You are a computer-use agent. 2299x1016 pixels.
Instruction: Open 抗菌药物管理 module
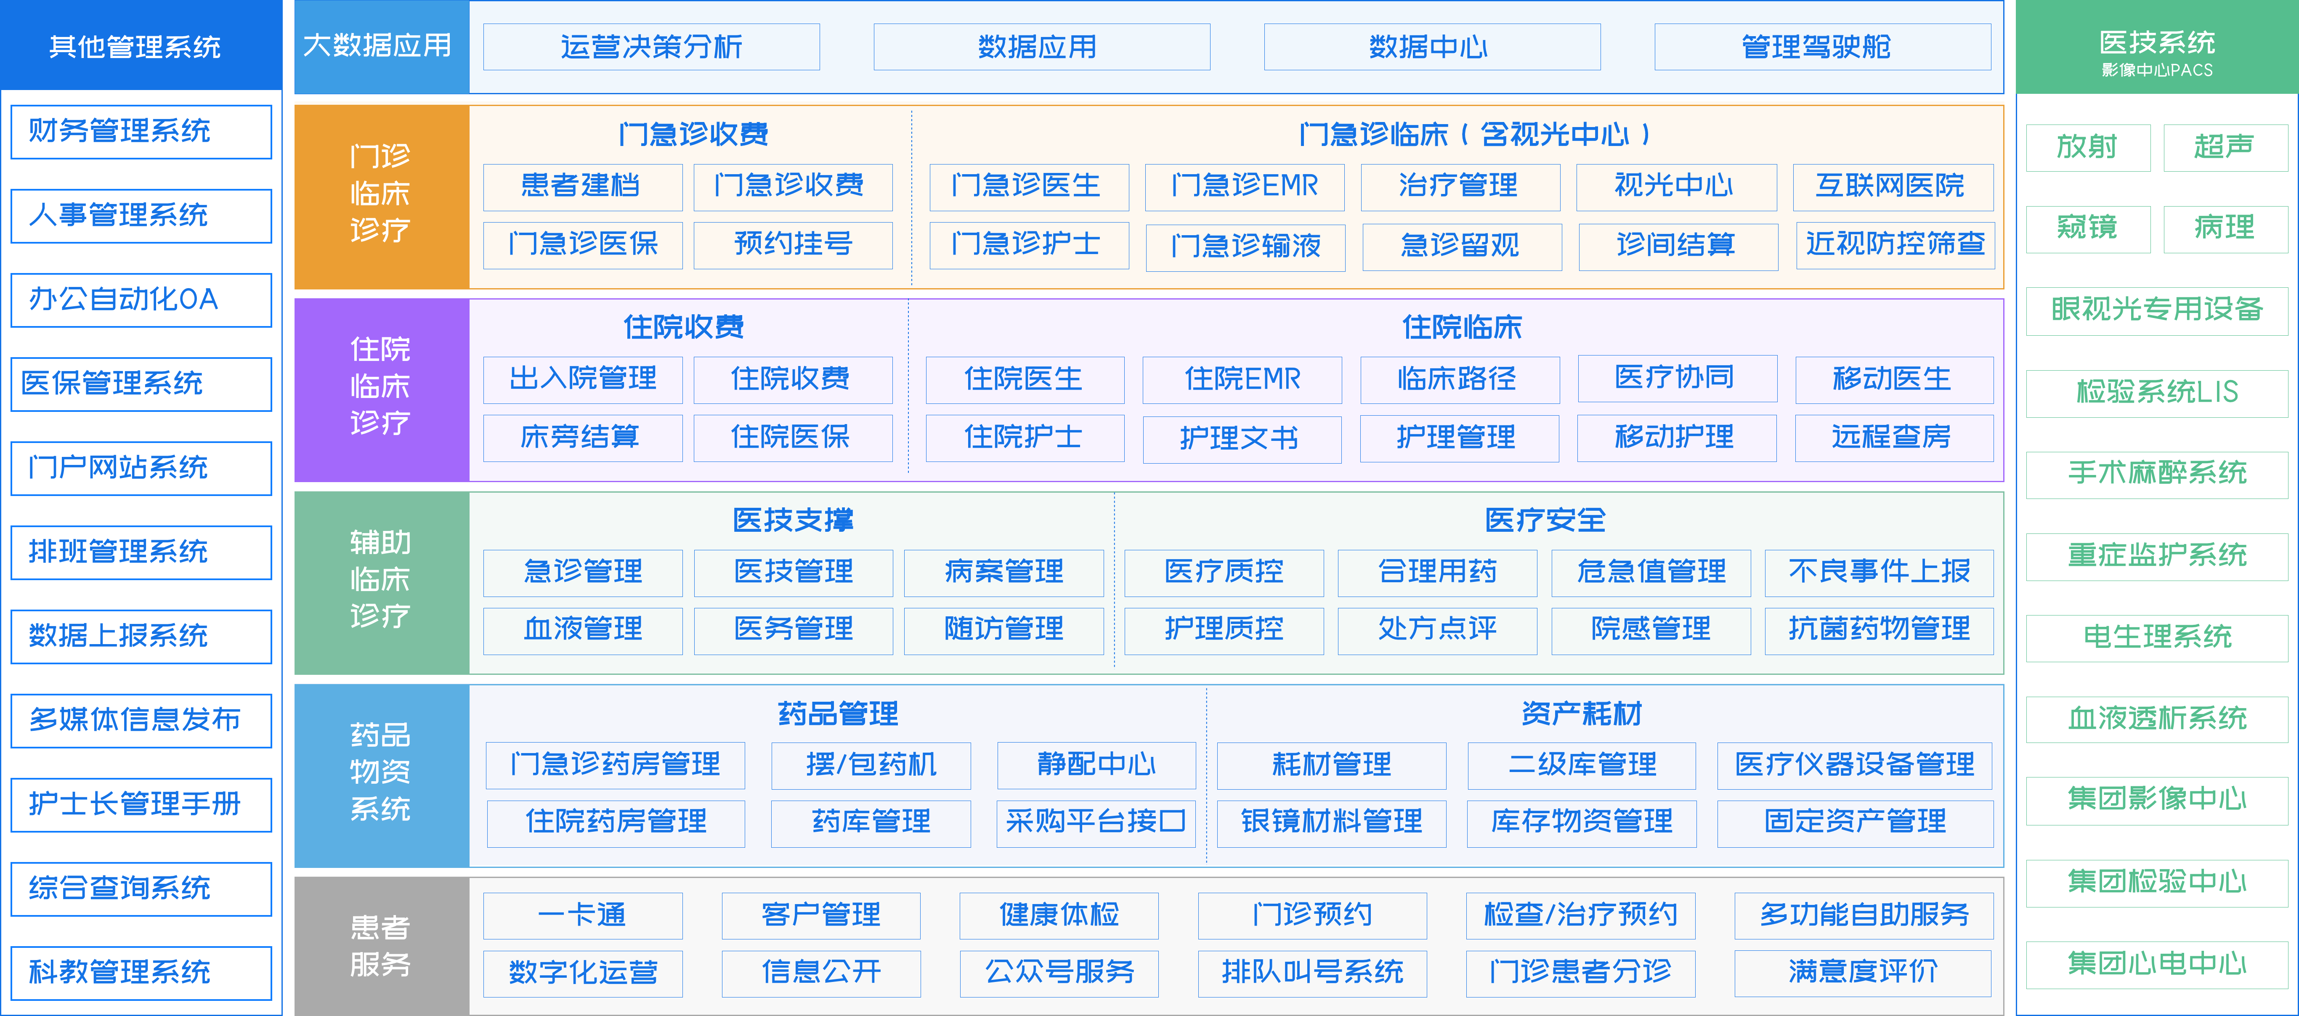(1879, 631)
